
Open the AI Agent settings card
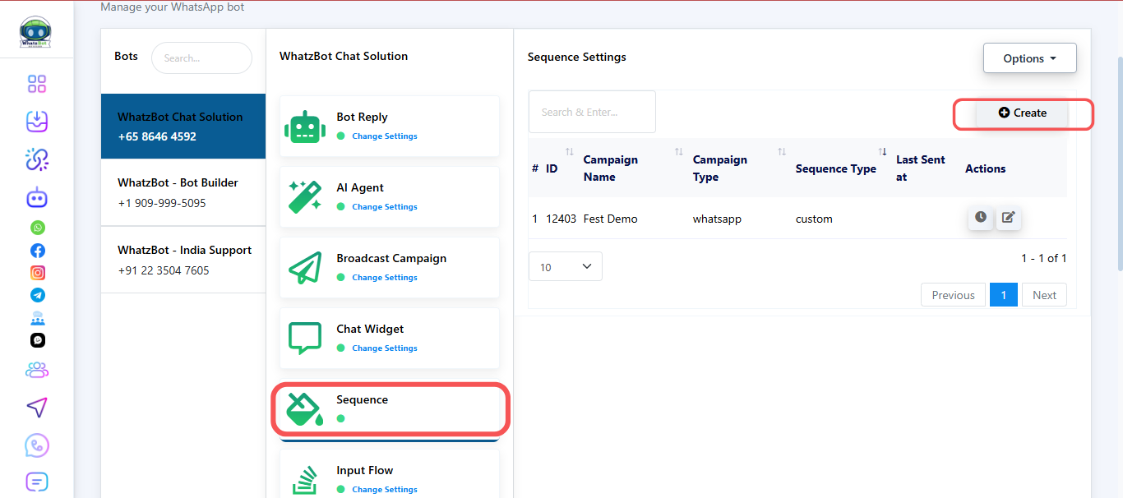pyautogui.click(x=389, y=197)
